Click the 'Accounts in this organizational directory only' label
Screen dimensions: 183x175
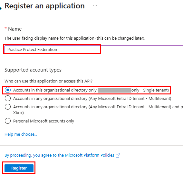click(x=55, y=90)
